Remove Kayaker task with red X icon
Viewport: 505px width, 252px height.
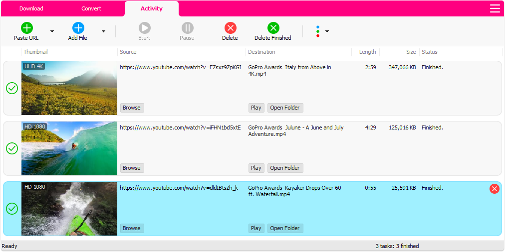[494, 189]
